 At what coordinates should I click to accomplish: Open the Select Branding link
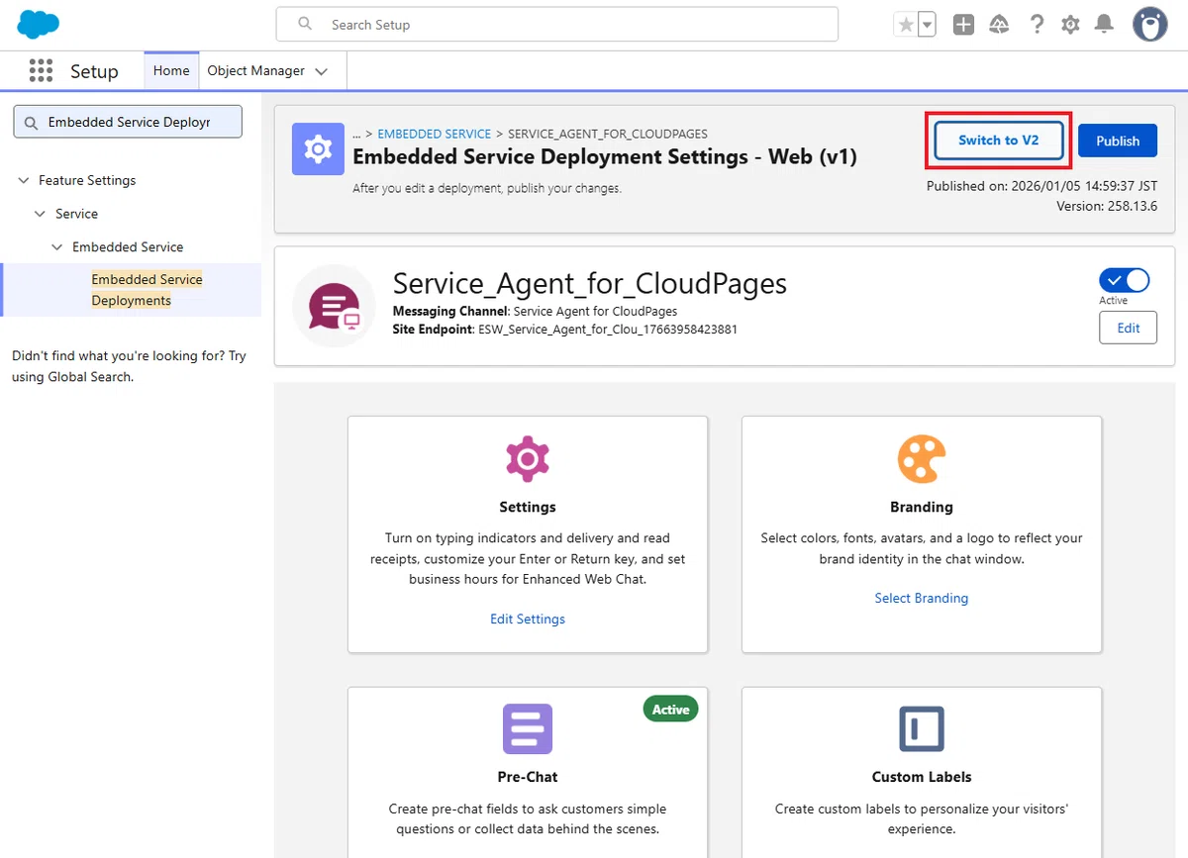[922, 598]
